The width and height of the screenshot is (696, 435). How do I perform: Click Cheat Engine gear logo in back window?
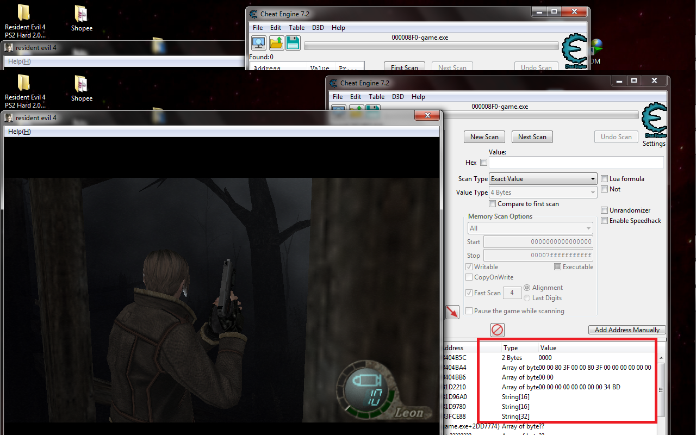tap(574, 50)
